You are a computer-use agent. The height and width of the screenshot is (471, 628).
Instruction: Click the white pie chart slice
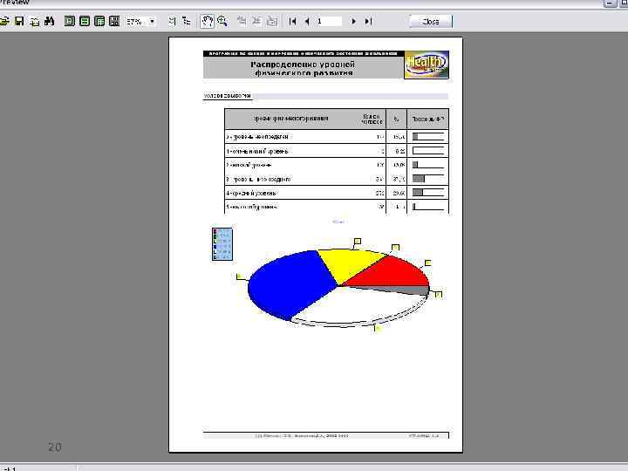point(357,306)
